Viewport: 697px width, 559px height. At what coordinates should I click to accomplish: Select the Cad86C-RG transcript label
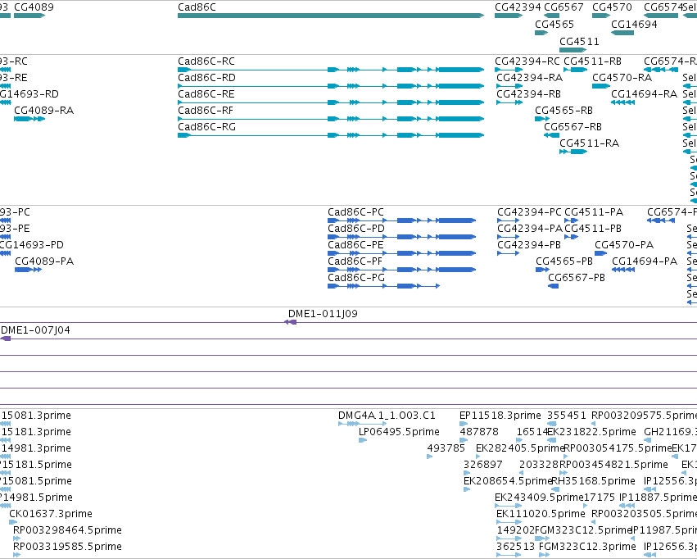tap(206, 127)
